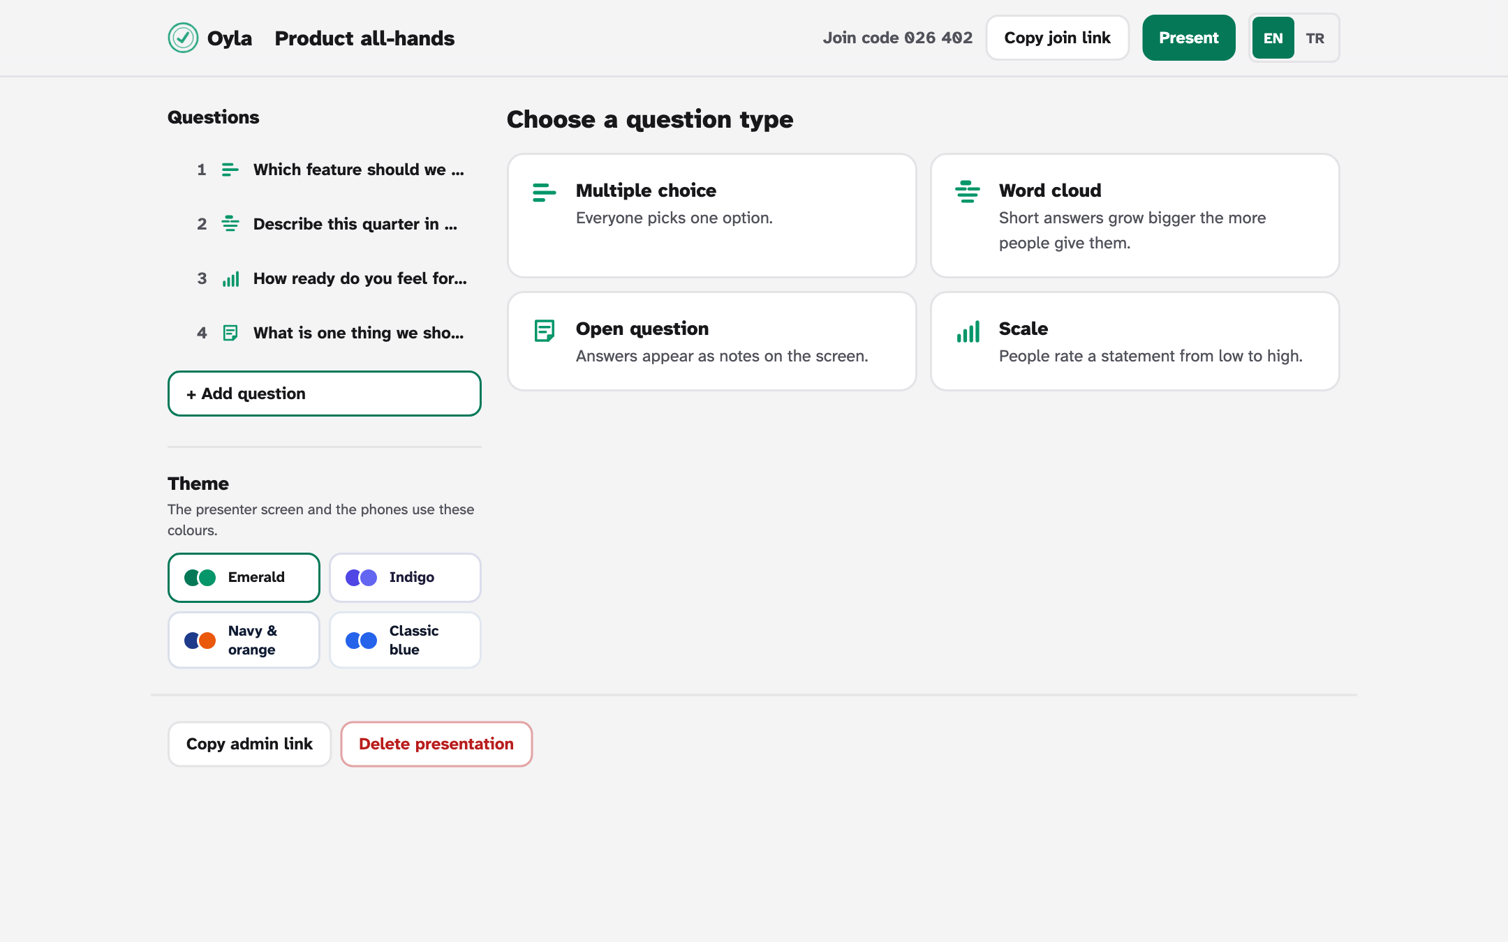Image resolution: width=1508 pixels, height=942 pixels.
Task: Click the Multiple choice card's bars icon
Action: pos(545,192)
